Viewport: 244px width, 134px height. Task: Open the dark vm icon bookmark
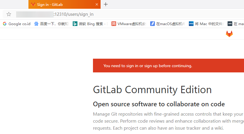point(235,24)
